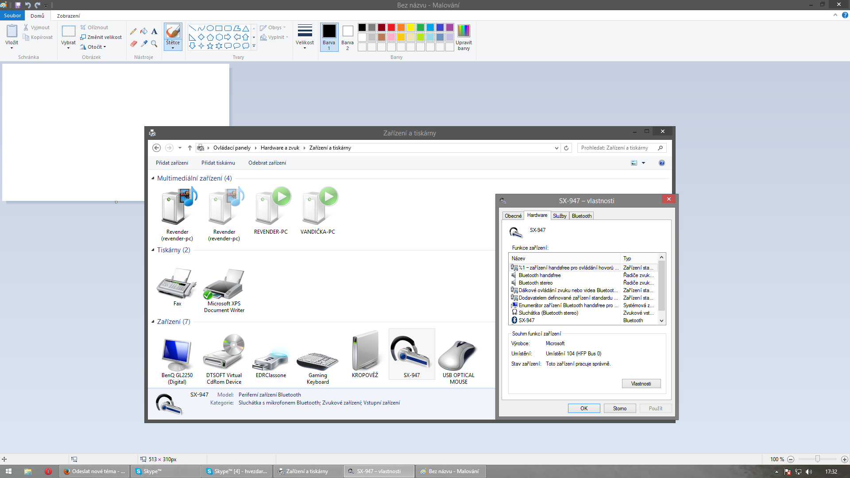Open the Zobrazení ribbon tab

[68, 16]
